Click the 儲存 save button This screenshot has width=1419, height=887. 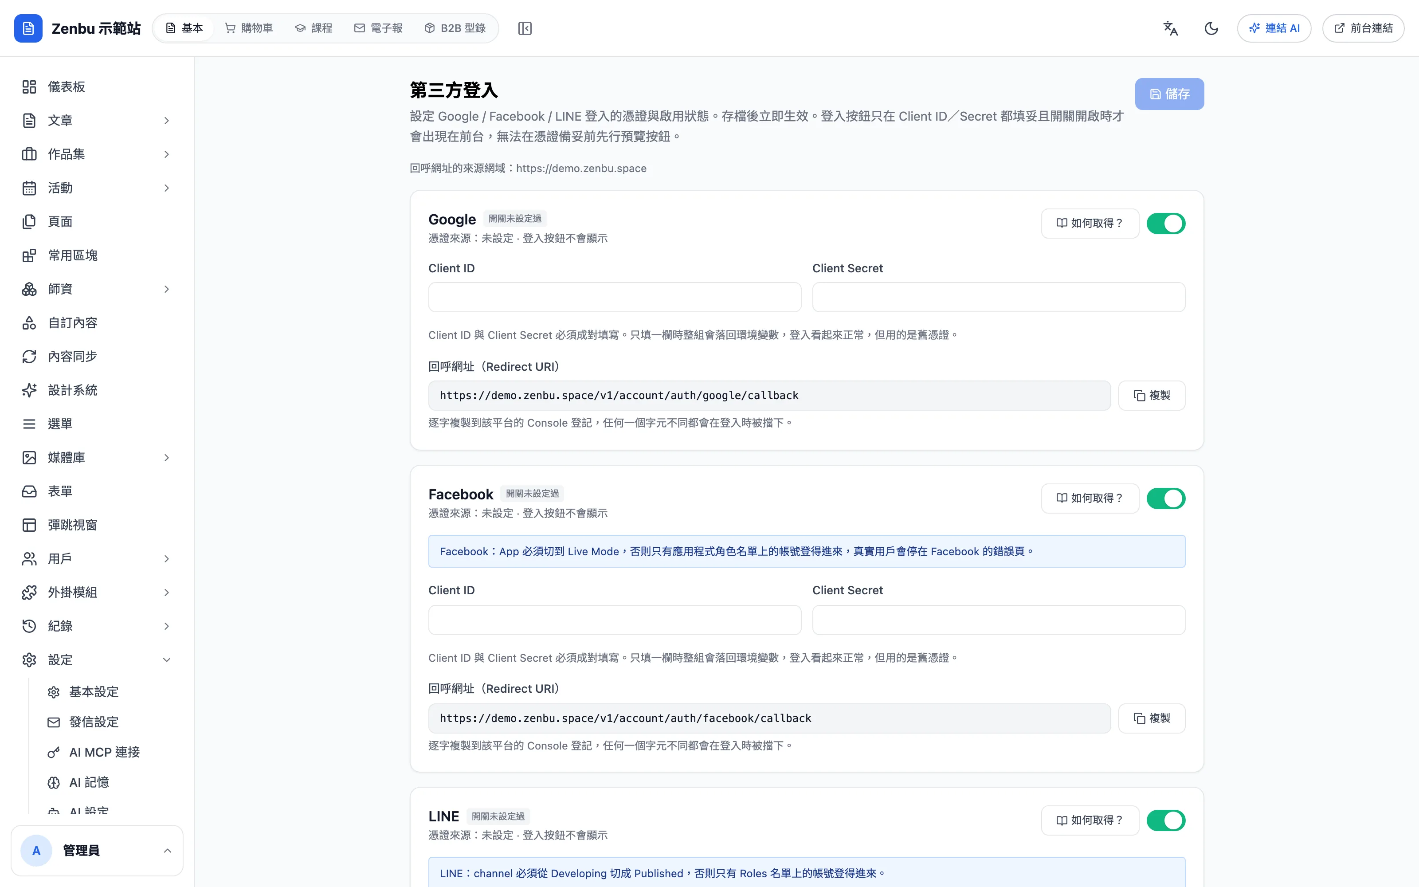pos(1169,94)
